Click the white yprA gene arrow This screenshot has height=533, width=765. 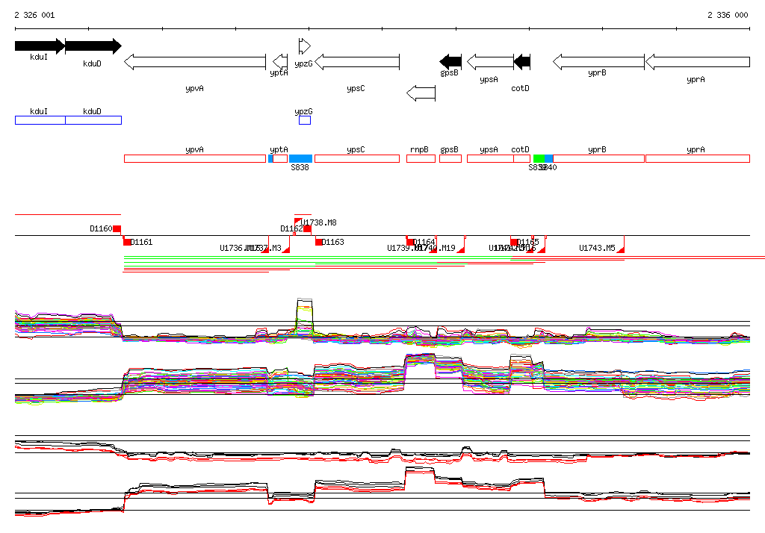(698, 62)
